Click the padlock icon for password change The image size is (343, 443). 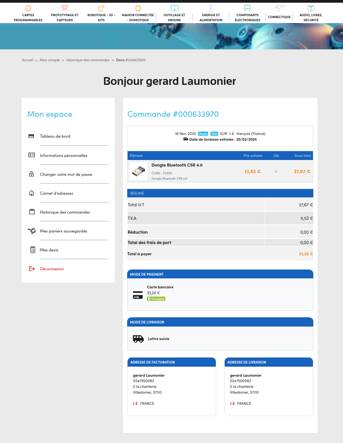(x=31, y=174)
